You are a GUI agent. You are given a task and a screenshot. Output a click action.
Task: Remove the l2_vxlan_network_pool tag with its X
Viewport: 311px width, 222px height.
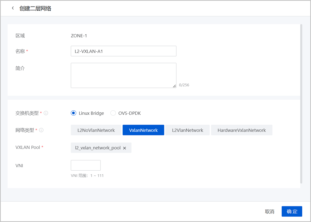[124, 148]
